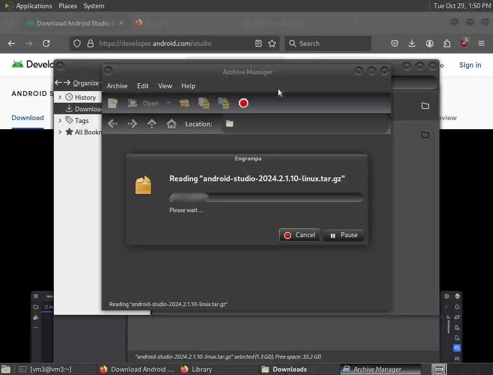
Task: Open the Help menu in Archive Manager
Action: coord(188,86)
